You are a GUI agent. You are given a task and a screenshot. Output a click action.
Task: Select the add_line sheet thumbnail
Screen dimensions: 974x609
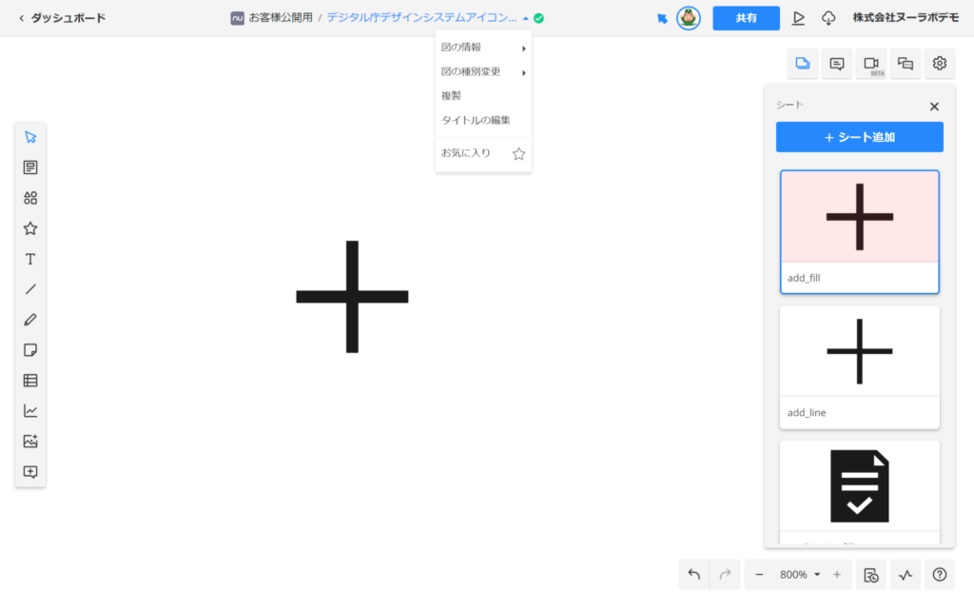(x=859, y=366)
